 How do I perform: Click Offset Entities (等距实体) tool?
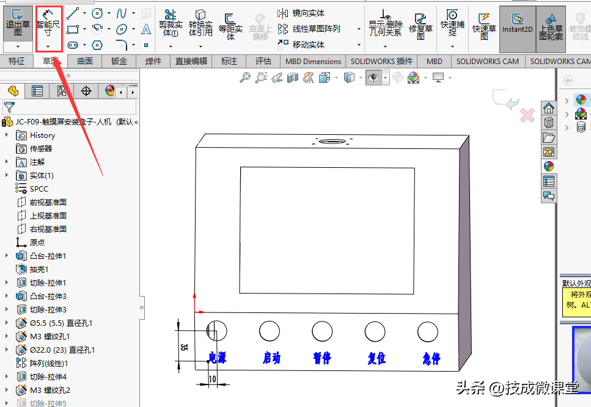pos(230,26)
